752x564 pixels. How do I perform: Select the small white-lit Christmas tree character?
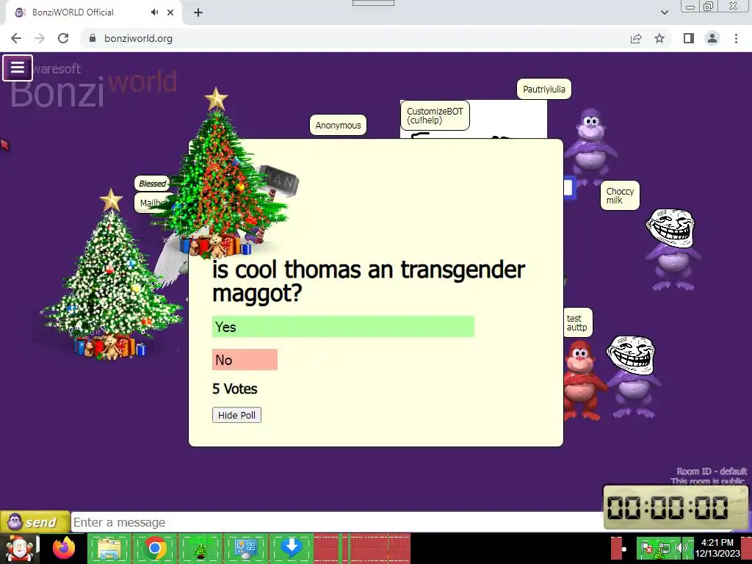pos(112,275)
